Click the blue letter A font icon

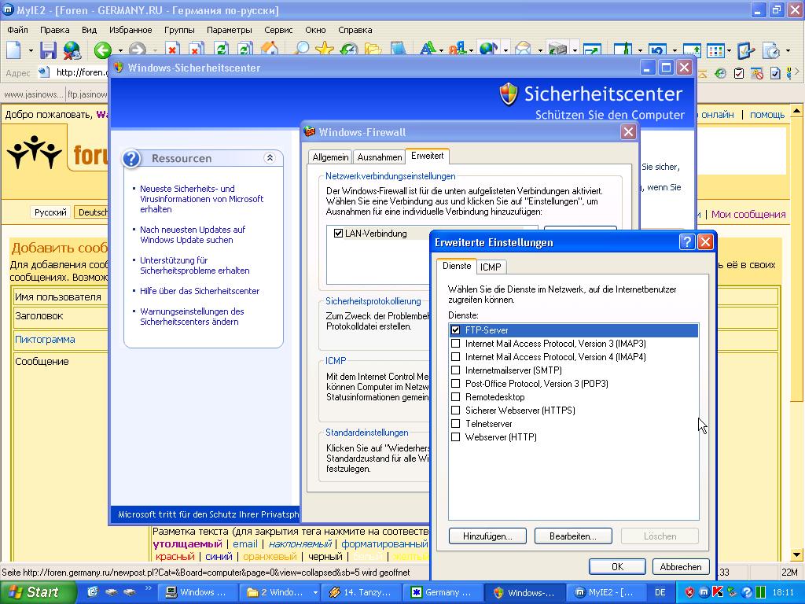coord(428,48)
